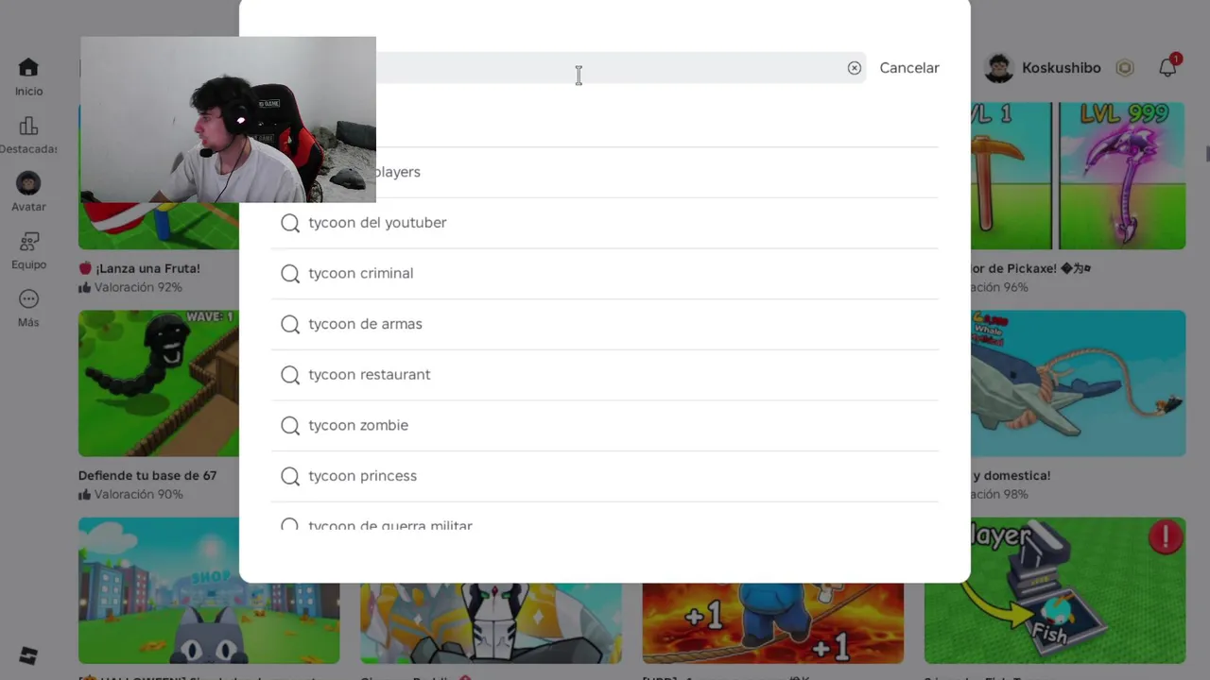The width and height of the screenshot is (1210, 680).
Task: Open the Inicio home icon
Action: (x=28, y=68)
